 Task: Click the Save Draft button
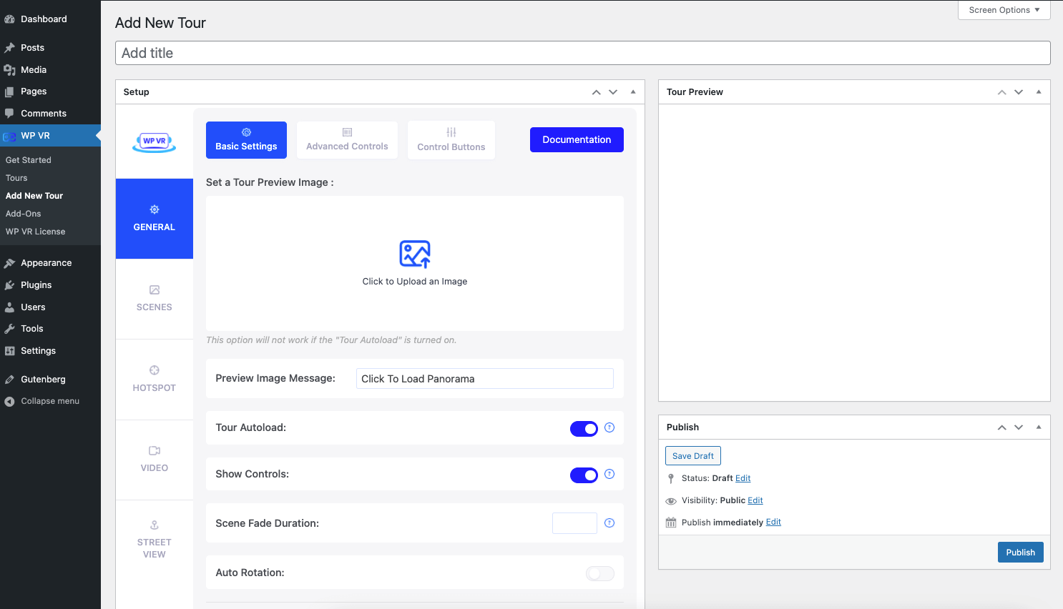pos(692,456)
